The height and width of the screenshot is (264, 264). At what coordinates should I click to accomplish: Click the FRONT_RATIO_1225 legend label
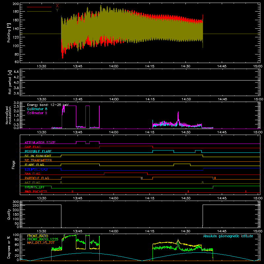pos(43,239)
